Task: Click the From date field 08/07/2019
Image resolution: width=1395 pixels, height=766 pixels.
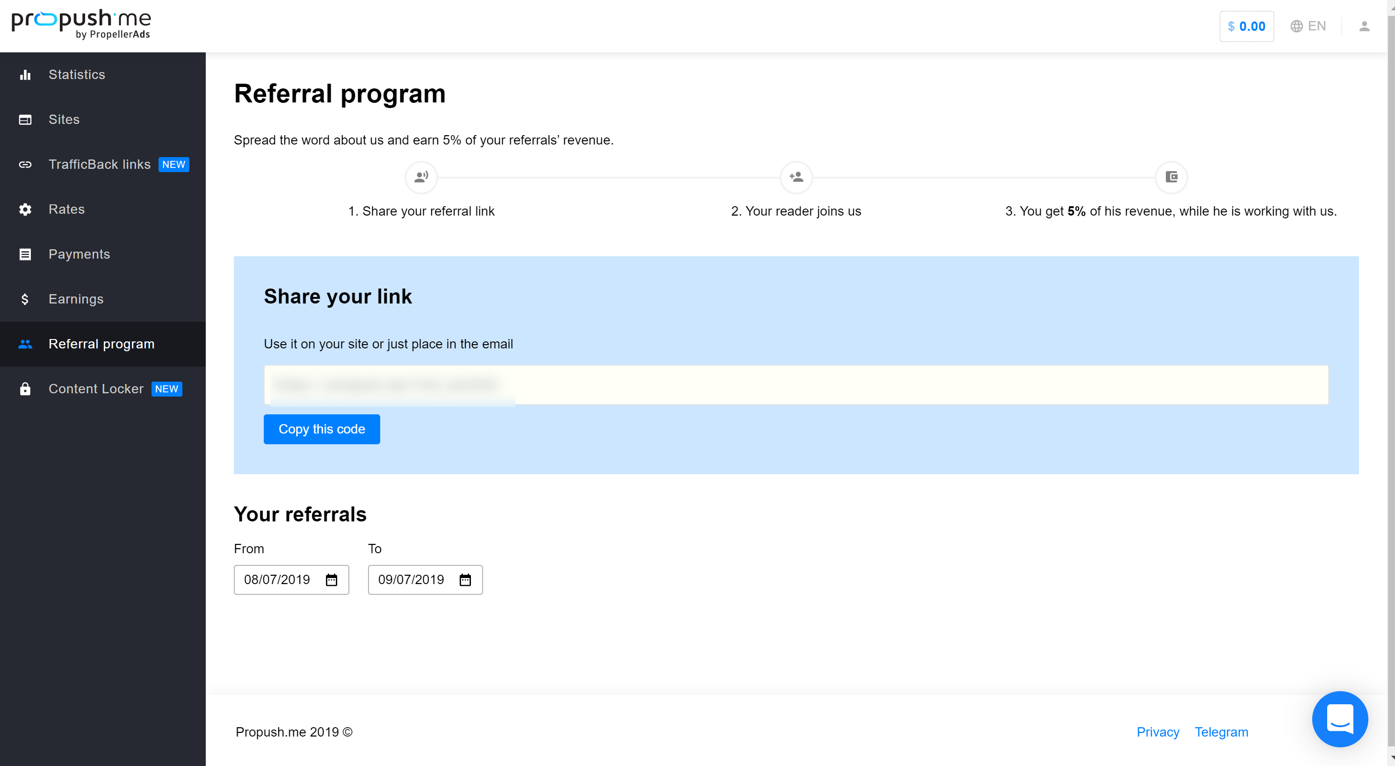Action: (x=291, y=580)
